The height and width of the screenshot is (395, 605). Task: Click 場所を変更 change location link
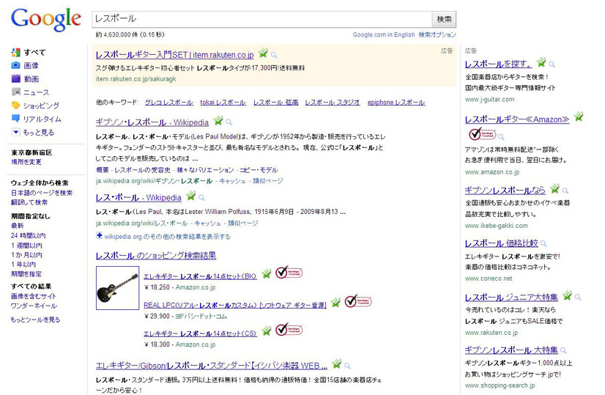(x=26, y=162)
